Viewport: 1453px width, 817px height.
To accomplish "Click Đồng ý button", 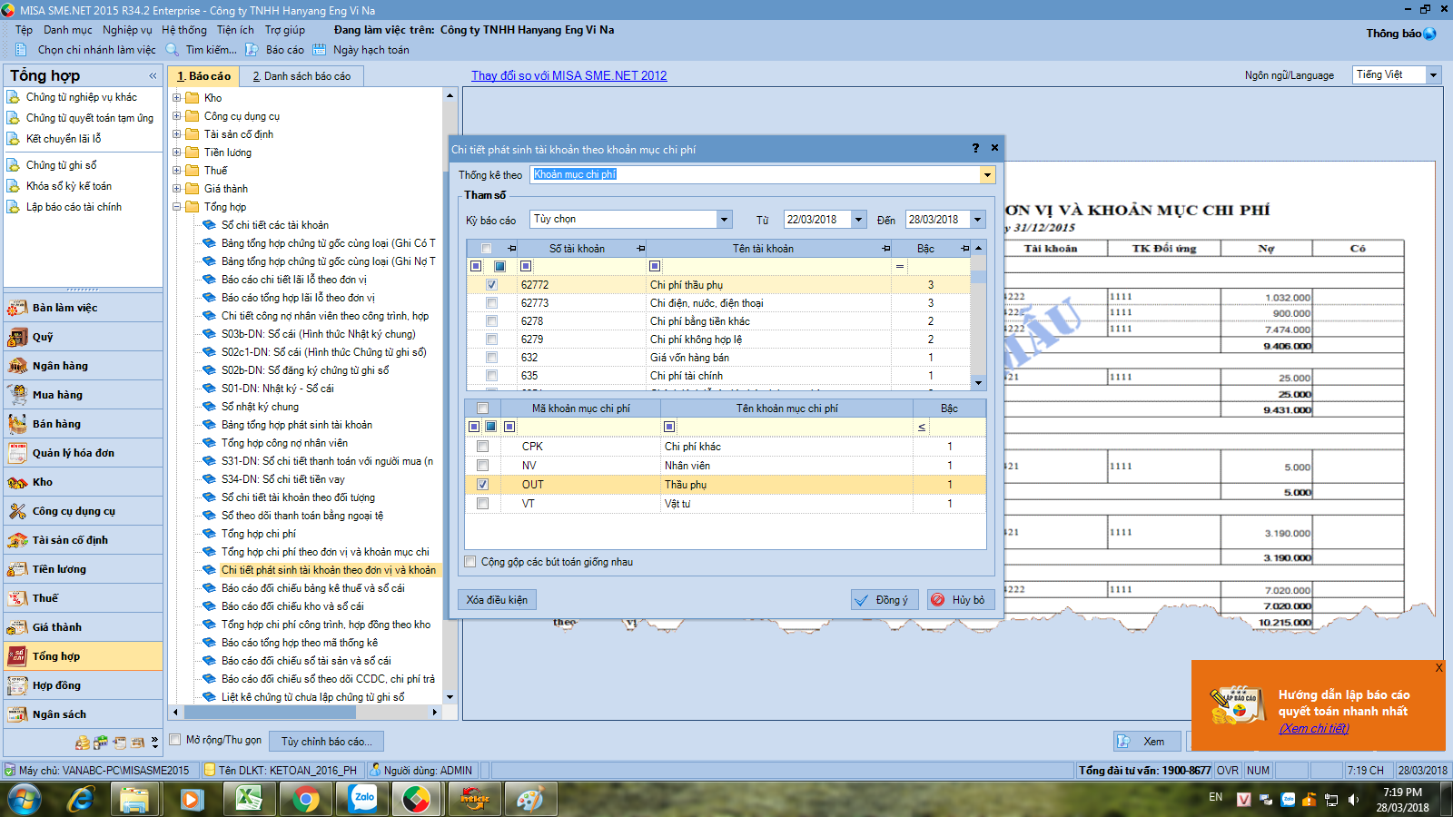I will coord(885,600).
